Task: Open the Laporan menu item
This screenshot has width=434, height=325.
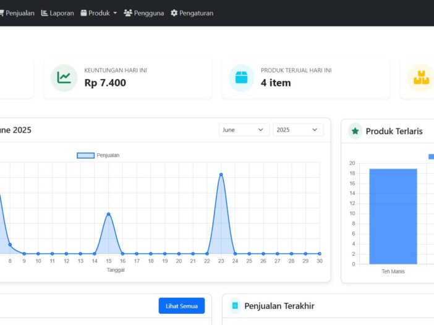Action: coord(57,13)
